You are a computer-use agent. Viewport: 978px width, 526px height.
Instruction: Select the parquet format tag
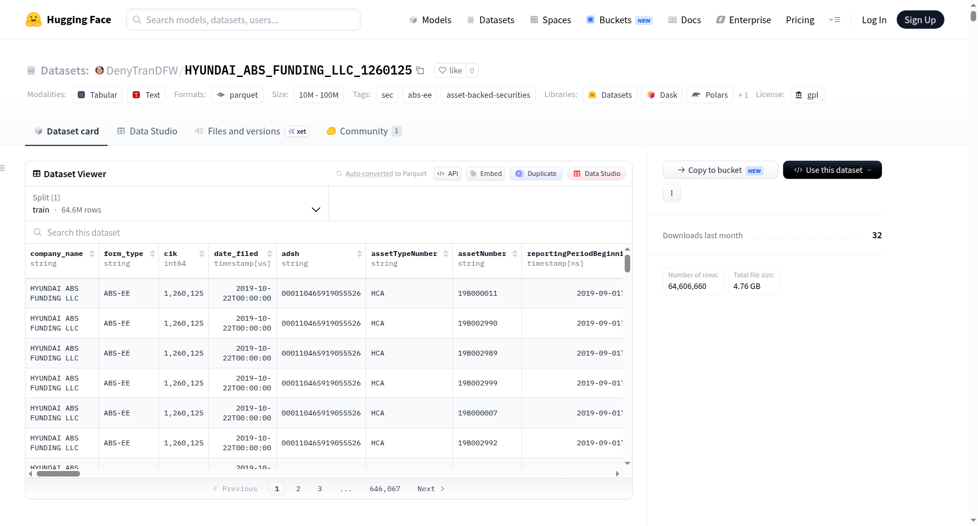tap(237, 95)
